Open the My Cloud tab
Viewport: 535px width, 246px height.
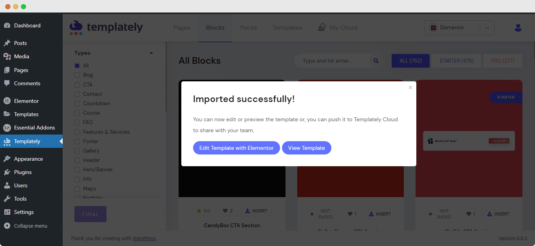[338, 28]
